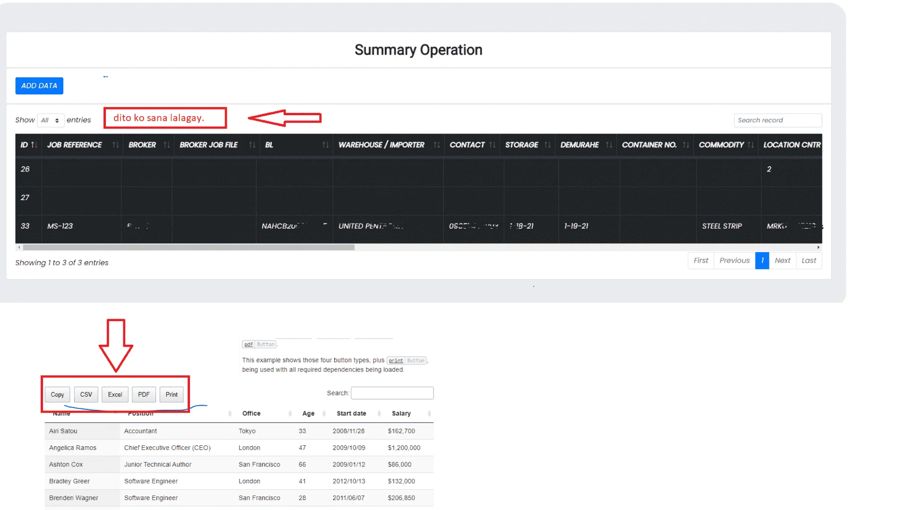Sort by WAREHOUSE / IMPORTER sort icon

point(436,145)
